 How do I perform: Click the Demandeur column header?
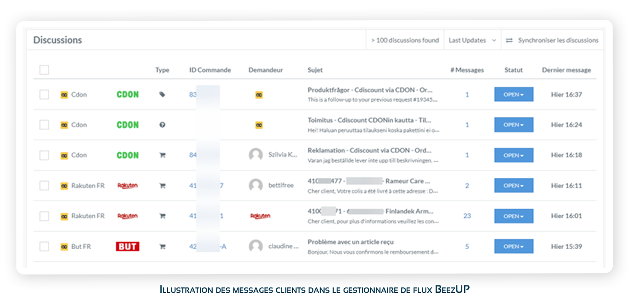point(266,70)
